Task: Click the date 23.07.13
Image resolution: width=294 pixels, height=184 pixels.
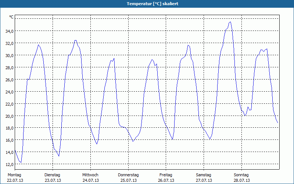Action: (53, 180)
